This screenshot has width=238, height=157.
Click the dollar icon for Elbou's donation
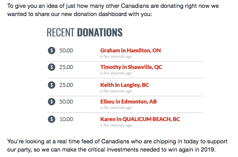click(51, 102)
